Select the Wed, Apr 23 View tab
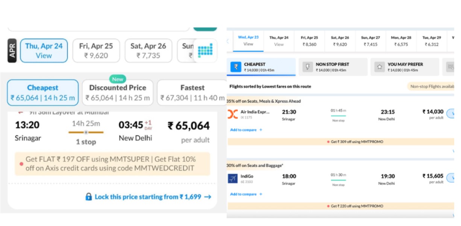The height and width of the screenshot is (226, 461). (x=249, y=41)
